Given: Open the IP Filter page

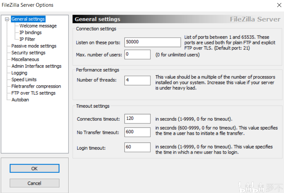Looking at the screenshot, I should click(27, 39).
